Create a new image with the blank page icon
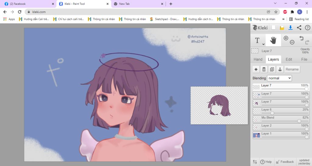Viewport: 312px width, 166px height. 274,28
